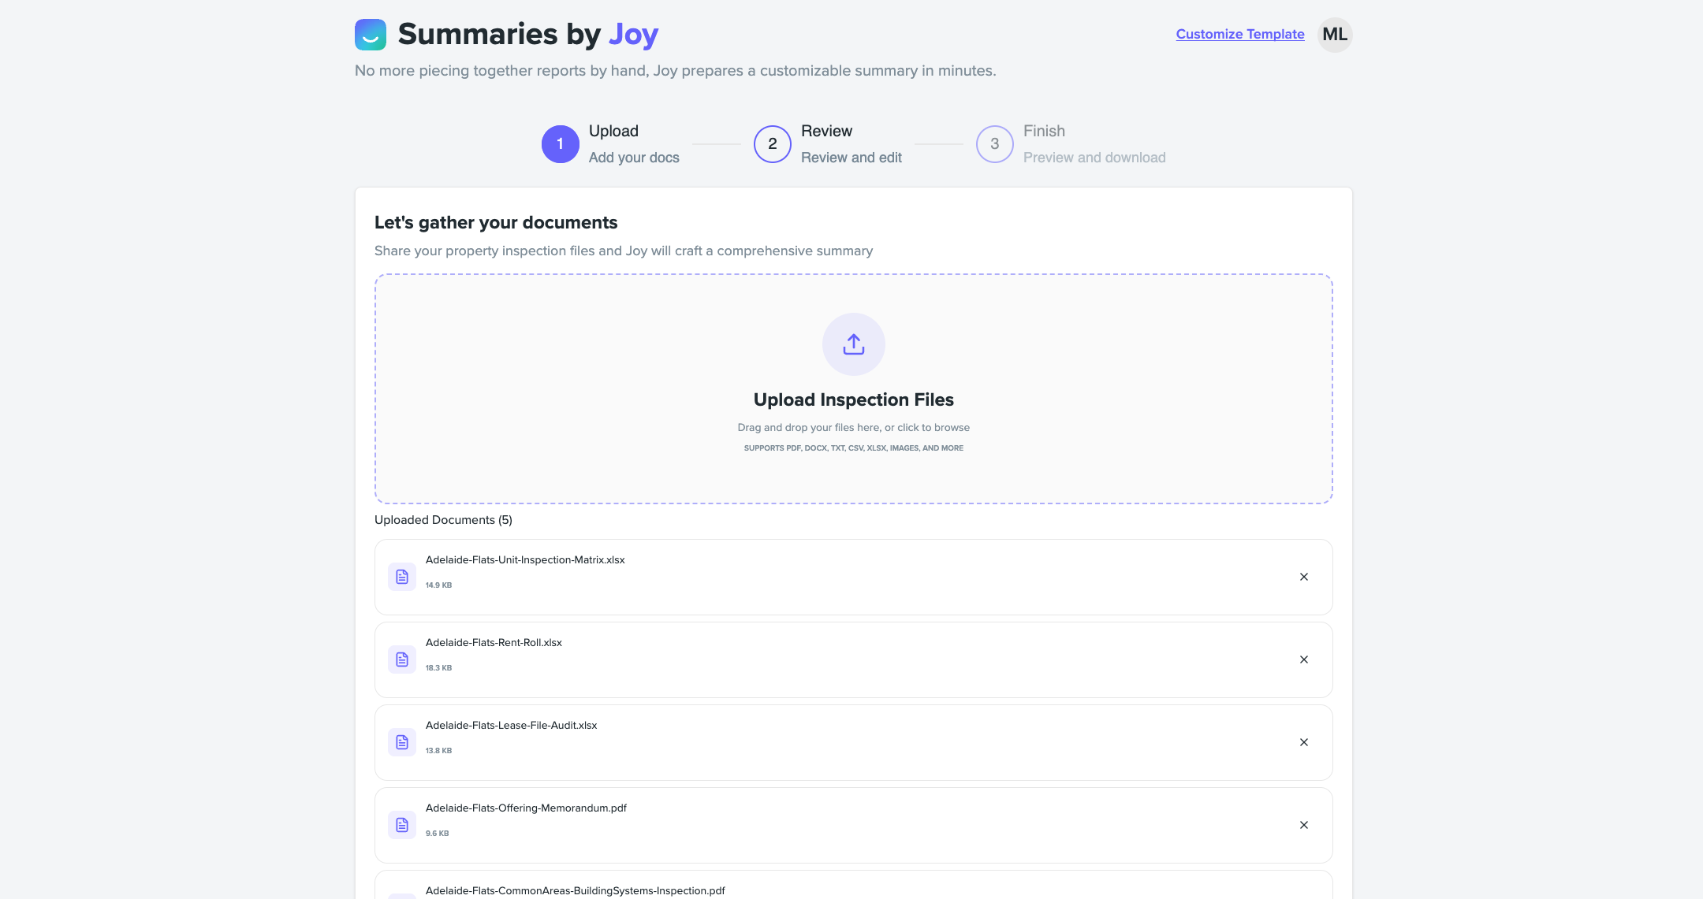
Task: Remove Adelaide-Flats-Offering-Memorandum.pdf file
Action: 1304,825
